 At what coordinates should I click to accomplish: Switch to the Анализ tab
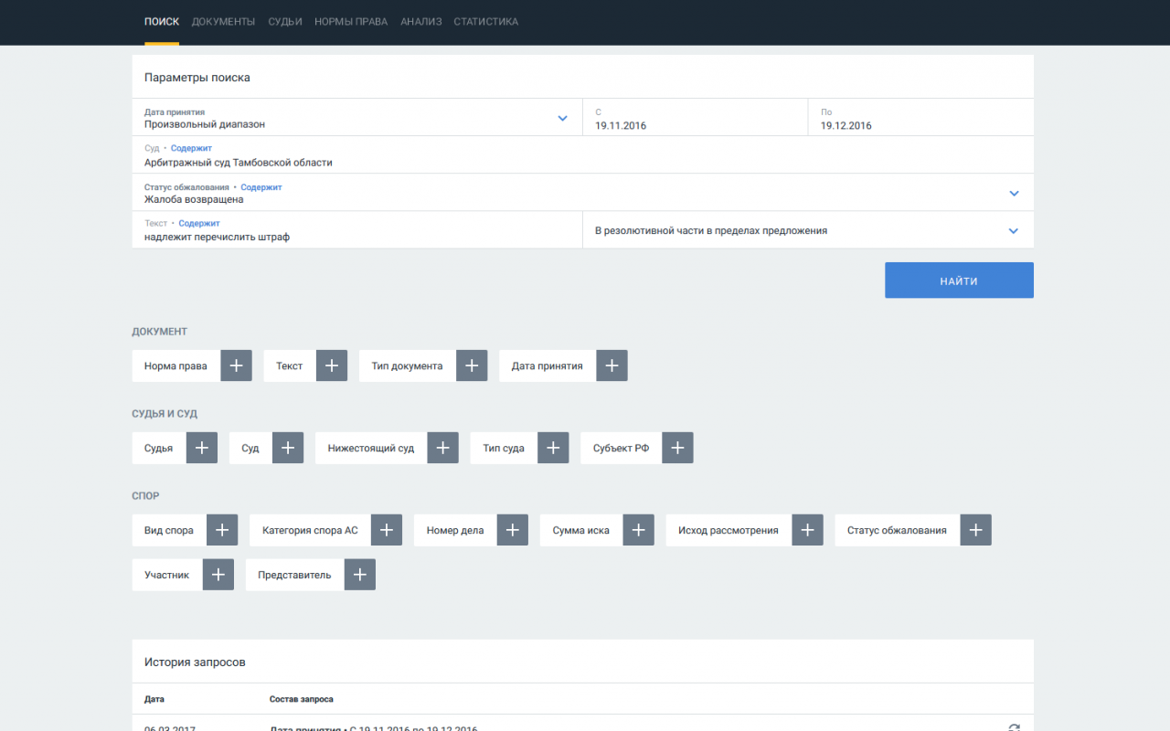[x=421, y=22]
